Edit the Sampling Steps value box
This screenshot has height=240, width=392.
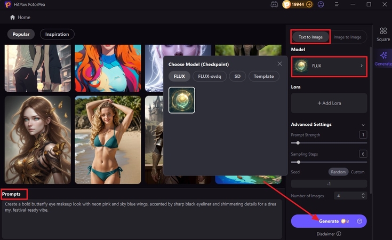coord(363,154)
